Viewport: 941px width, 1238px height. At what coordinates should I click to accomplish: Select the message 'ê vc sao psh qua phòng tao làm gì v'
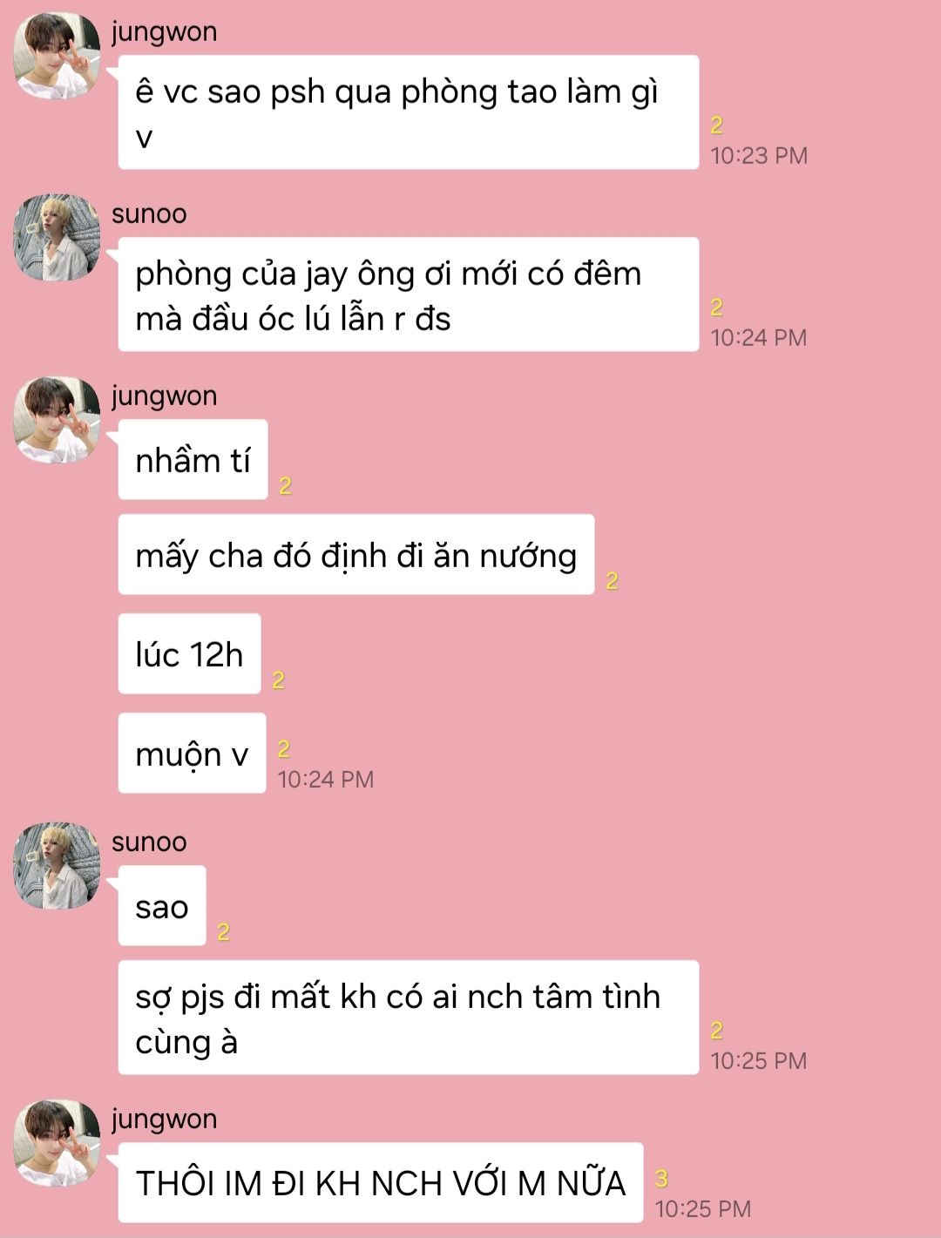pyautogui.click(x=409, y=112)
